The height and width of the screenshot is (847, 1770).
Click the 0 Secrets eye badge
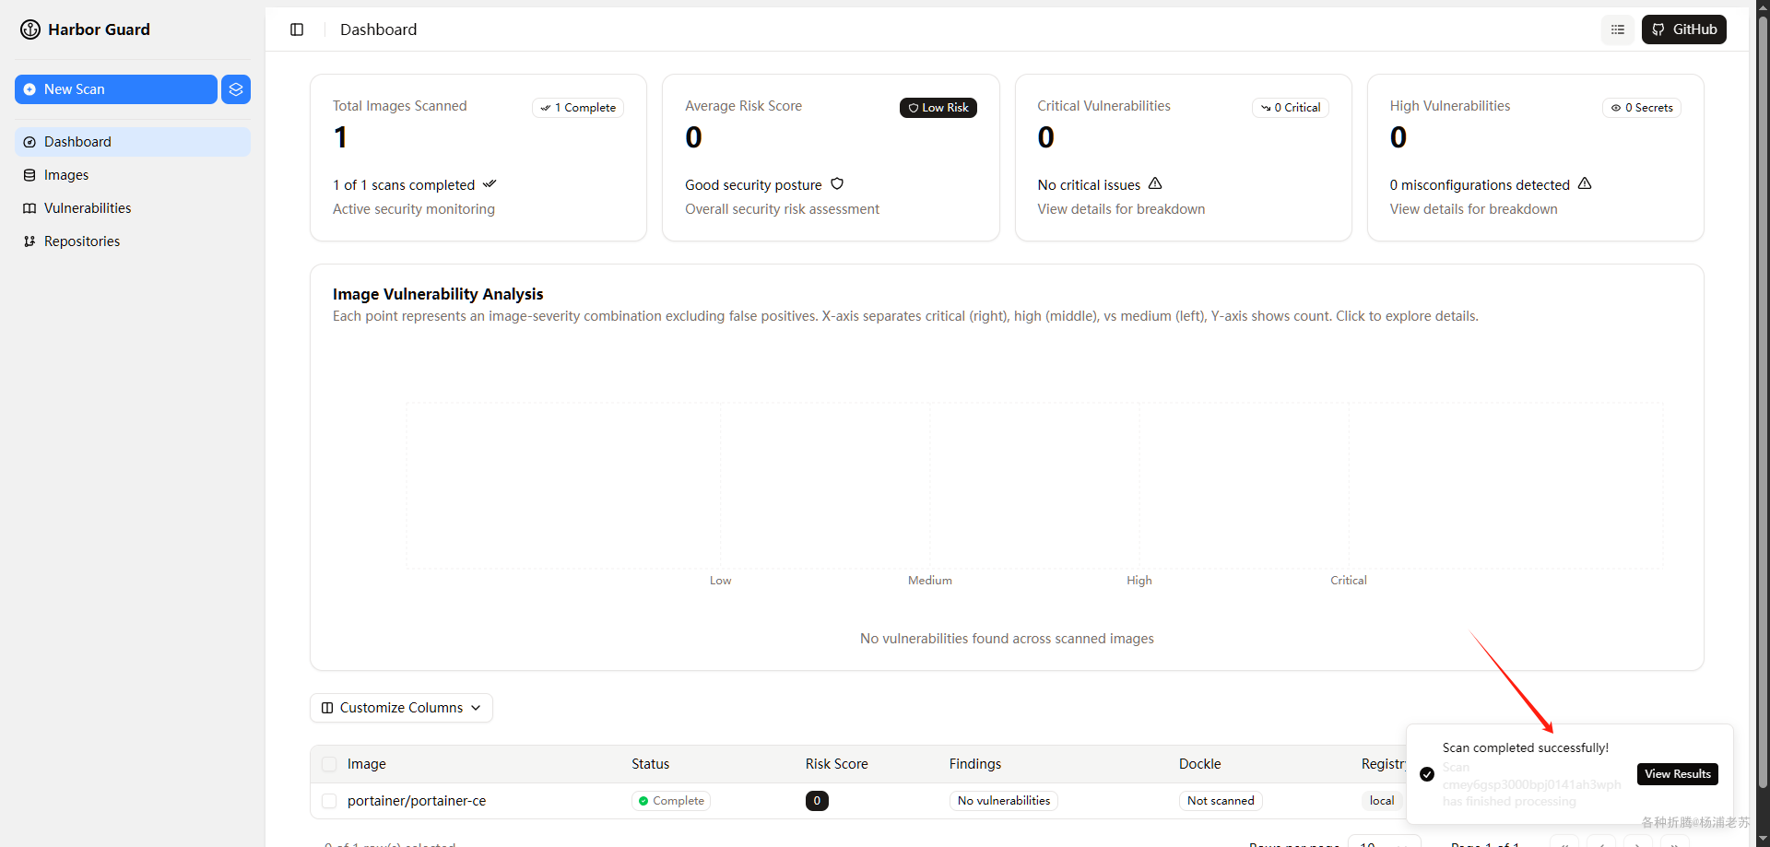[1642, 108]
